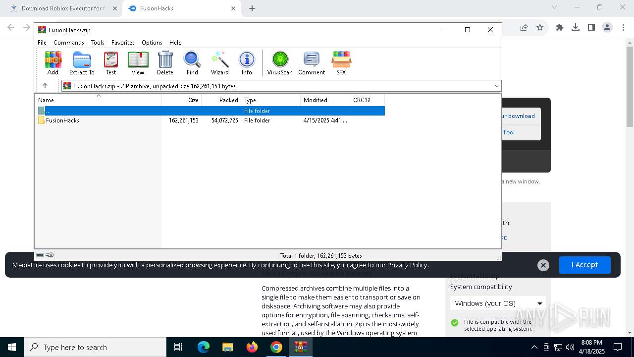The height and width of the screenshot is (357, 634).
Task: Open the Chrome three-dot menu
Action: [623, 28]
